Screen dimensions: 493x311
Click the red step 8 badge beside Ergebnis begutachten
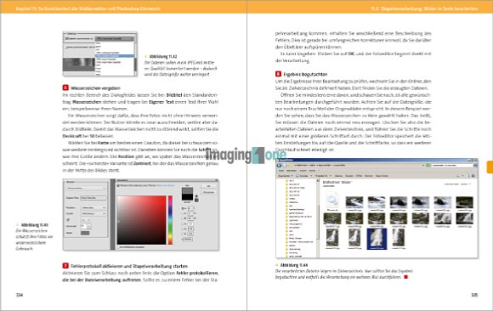pyautogui.click(x=278, y=74)
